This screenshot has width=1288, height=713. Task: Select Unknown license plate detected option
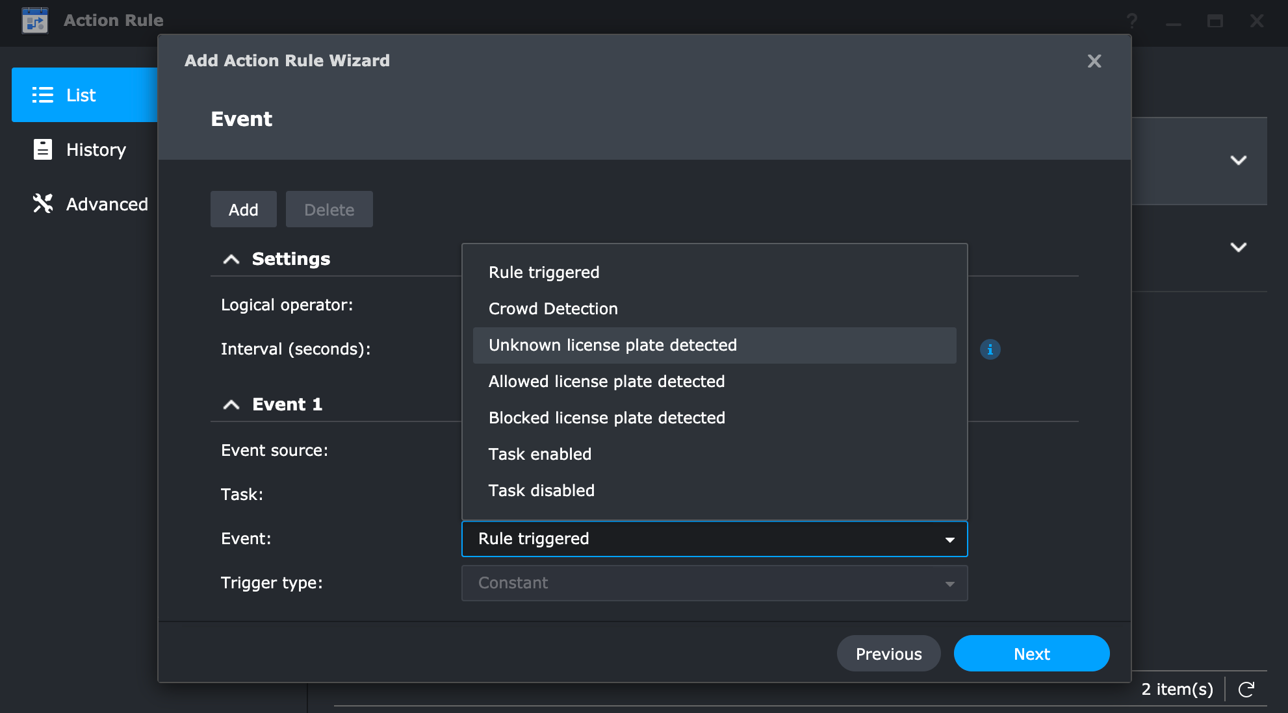pyautogui.click(x=612, y=345)
